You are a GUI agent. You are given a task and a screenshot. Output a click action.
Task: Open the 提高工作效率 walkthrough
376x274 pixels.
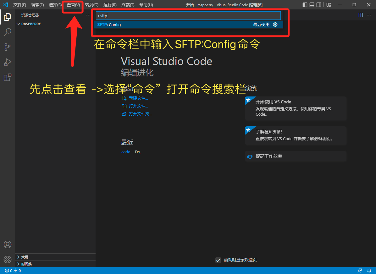point(296,156)
